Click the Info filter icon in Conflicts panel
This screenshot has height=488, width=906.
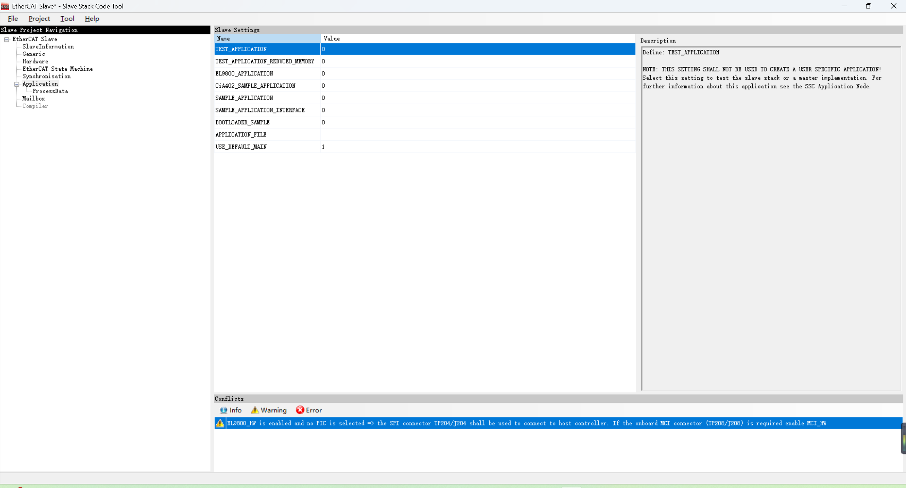pyautogui.click(x=223, y=410)
